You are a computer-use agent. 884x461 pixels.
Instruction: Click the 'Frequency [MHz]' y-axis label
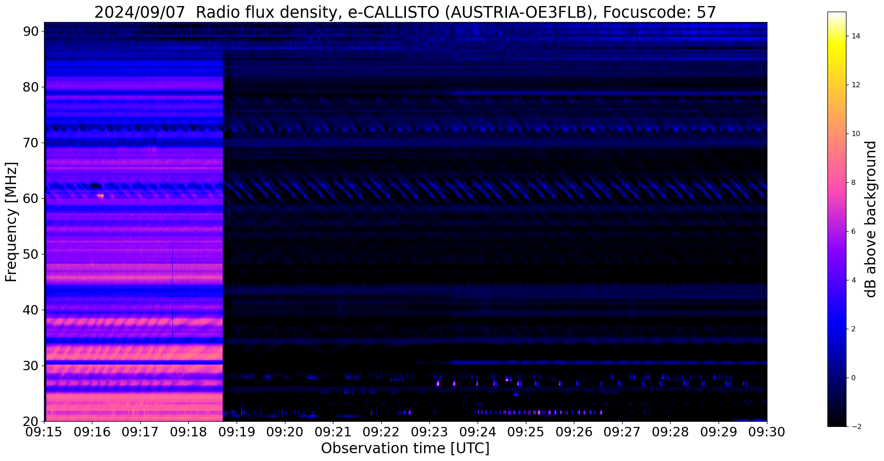[x=11, y=222]
